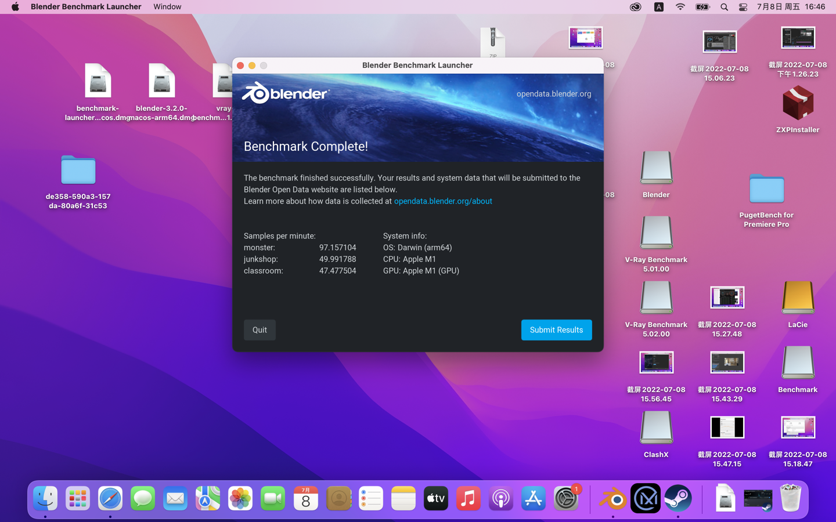Click the junkshop score 49.991788
The height and width of the screenshot is (522, 836).
337,259
